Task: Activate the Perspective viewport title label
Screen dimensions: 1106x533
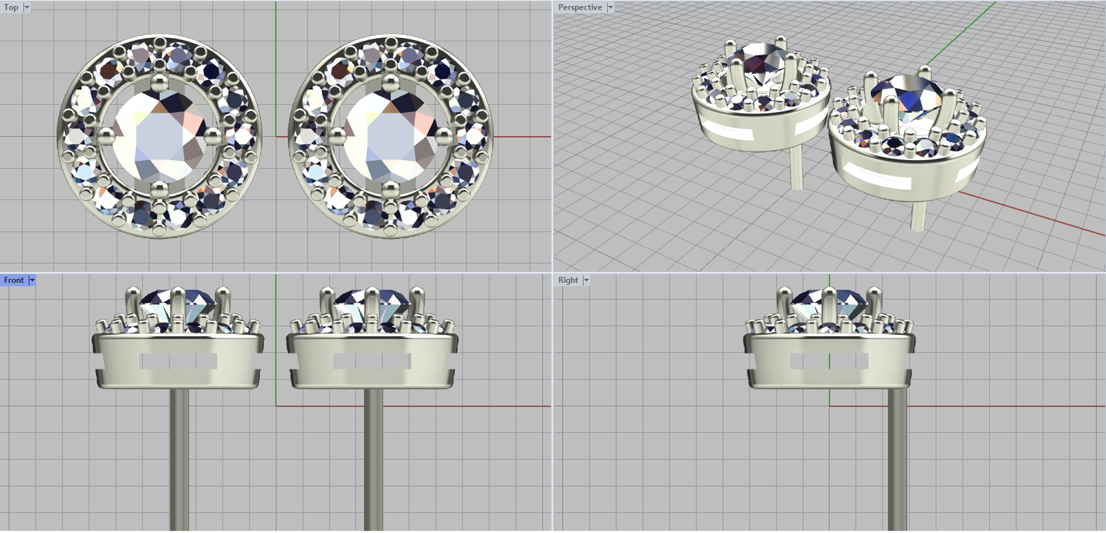Action: [x=580, y=7]
